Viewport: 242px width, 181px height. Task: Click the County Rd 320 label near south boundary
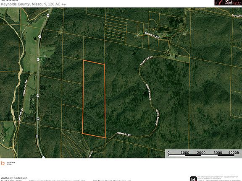click(124, 134)
